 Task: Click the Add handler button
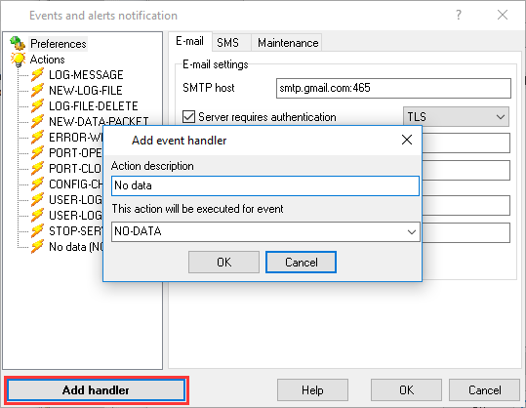point(96,390)
